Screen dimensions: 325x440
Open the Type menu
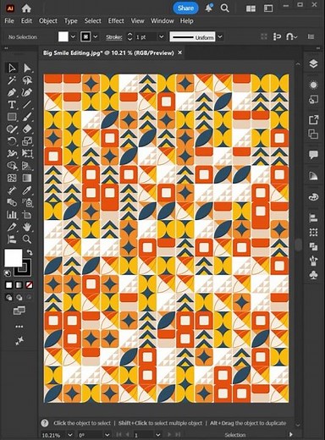71,21
